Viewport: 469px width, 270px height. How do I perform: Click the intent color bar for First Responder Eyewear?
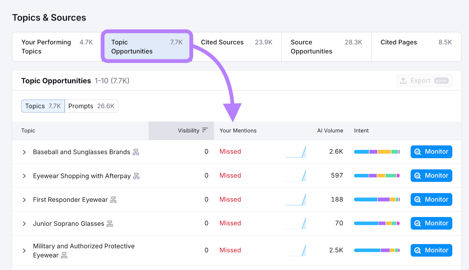click(377, 199)
